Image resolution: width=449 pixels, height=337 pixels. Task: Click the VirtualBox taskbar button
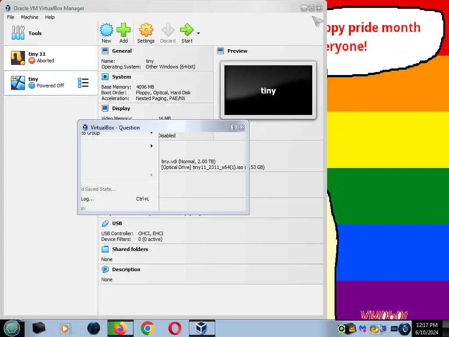202,328
